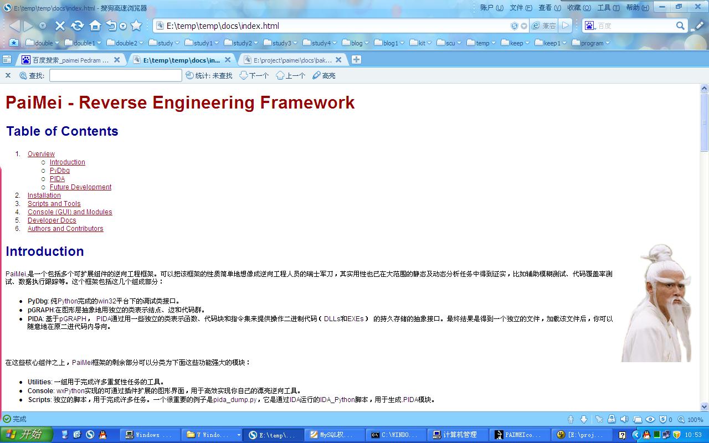
Task: Open dropdown arrow beside the undo button
Action: click(x=123, y=26)
